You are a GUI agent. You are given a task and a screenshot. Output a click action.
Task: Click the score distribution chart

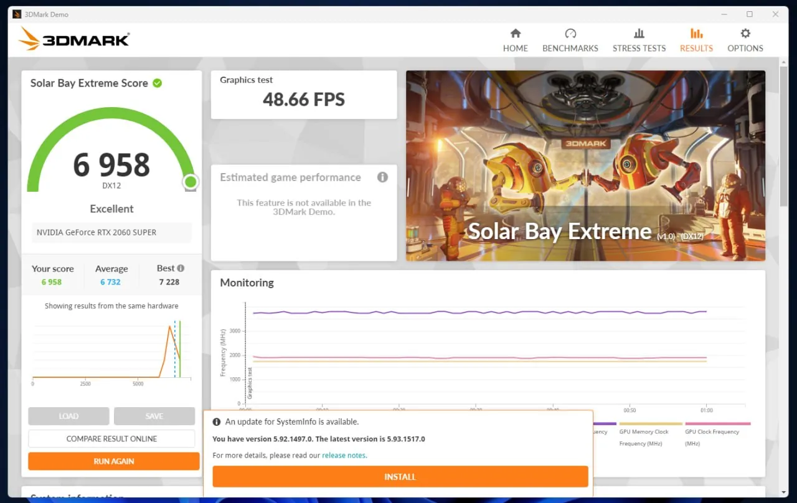click(x=111, y=350)
